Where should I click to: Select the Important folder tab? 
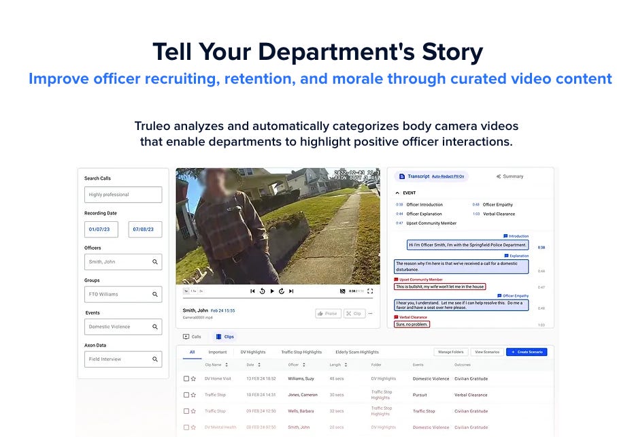tap(218, 352)
